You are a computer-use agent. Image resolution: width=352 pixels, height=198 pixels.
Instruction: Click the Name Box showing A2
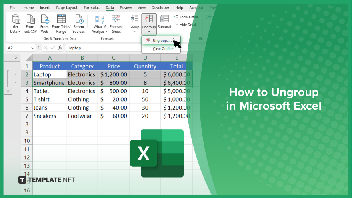[18, 48]
